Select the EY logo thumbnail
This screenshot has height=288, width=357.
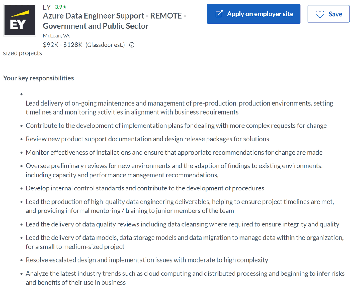[19, 20]
